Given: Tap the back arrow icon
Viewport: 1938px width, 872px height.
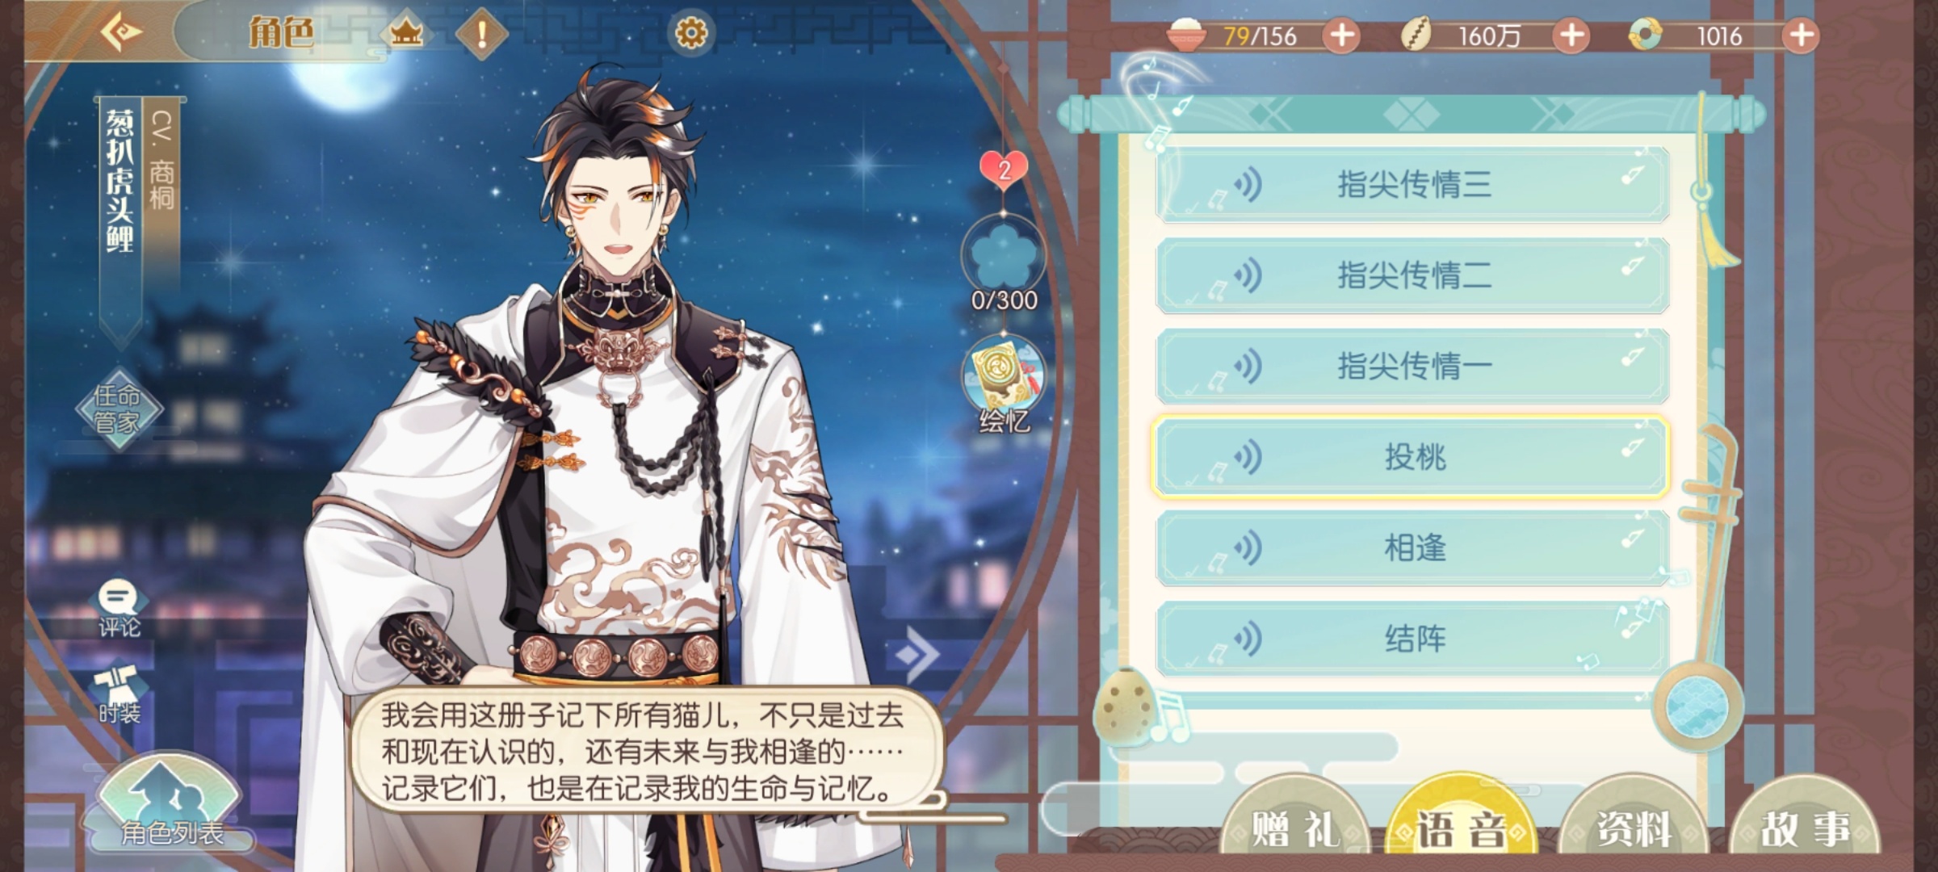Looking at the screenshot, I should click(122, 32).
